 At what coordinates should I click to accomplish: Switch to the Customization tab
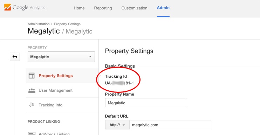pyautogui.click(x=134, y=8)
